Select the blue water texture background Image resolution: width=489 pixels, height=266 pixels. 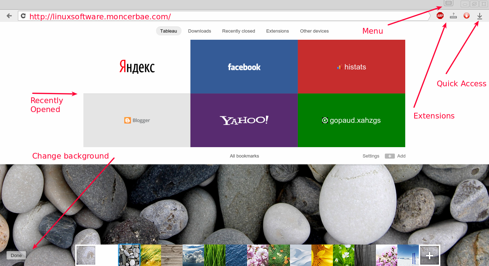click(x=236, y=255)
